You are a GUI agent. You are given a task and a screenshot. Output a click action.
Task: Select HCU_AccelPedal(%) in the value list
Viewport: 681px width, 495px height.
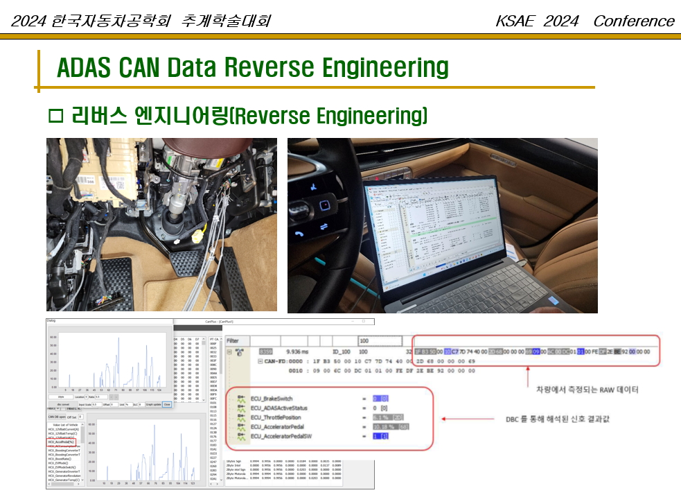tap(62, 441)
